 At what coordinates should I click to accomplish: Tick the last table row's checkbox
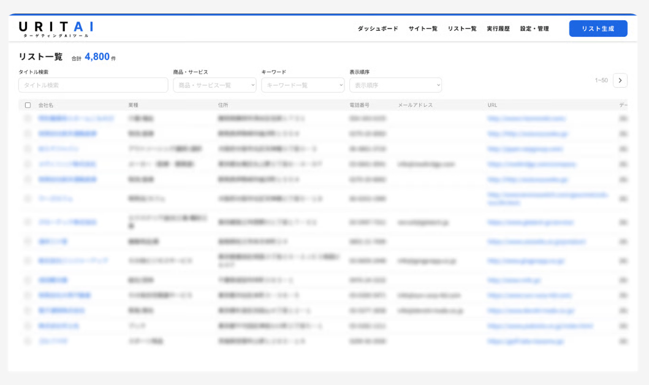tap(28, 341)
